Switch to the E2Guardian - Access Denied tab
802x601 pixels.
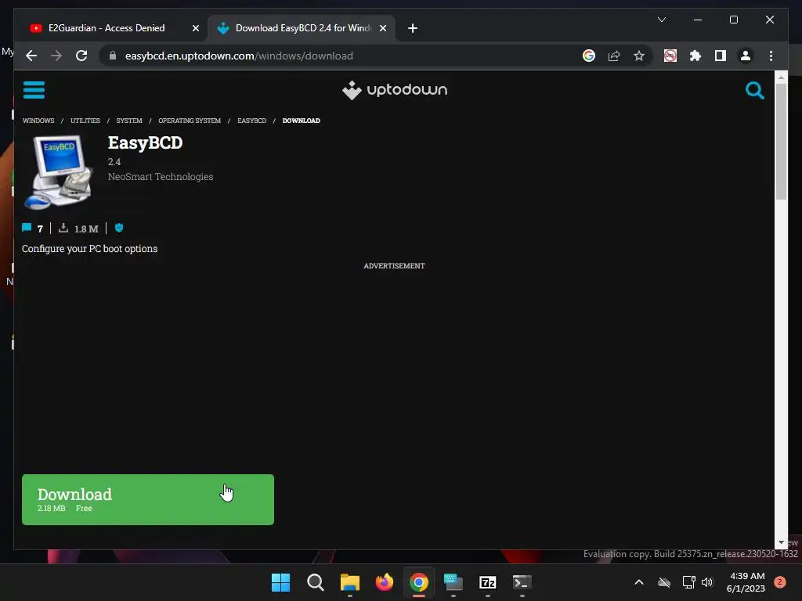click(x=112, y=28)
